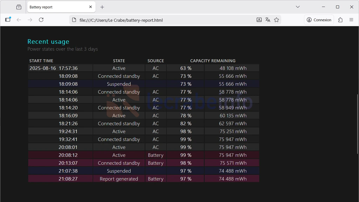The image size is (359, 202).
Task: Open the translate page icon
Action: click(x=268, y=20)
